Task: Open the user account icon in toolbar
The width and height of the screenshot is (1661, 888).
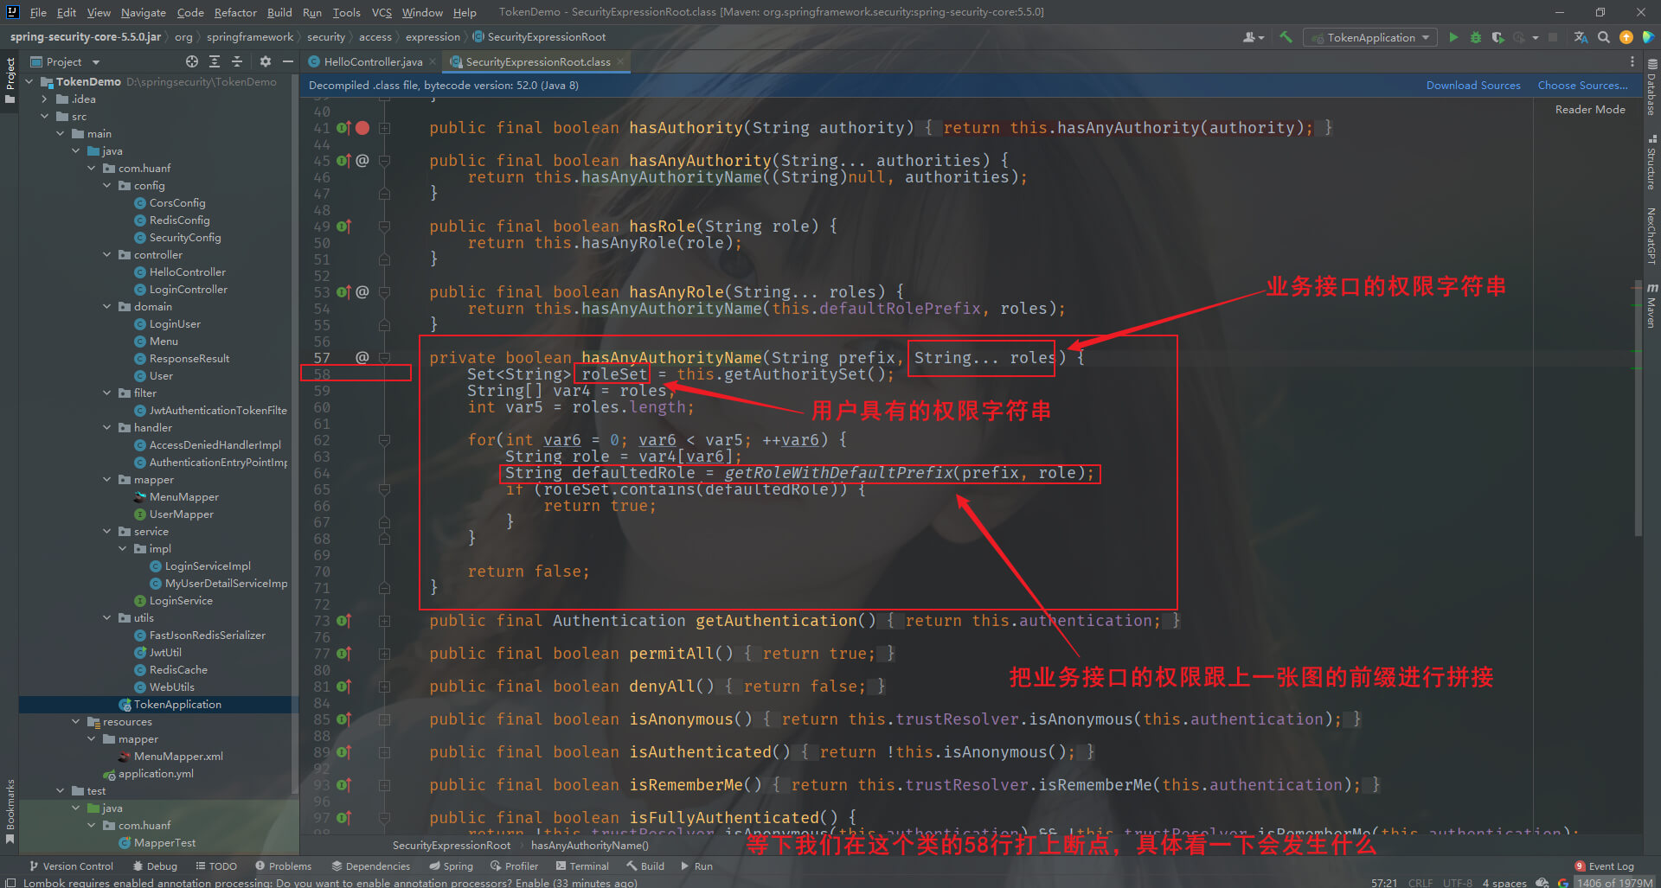Action: coord(1253,37)
